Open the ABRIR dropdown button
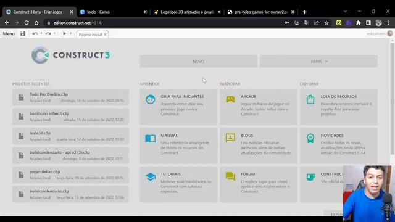This screenshot has height=222, width=395. tap(318, 62)
